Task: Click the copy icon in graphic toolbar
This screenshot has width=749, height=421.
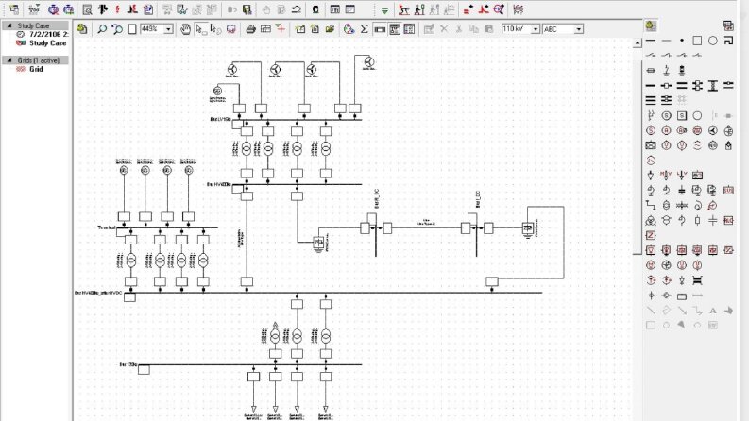Action: pyautogui.click(x=474, y=29)
